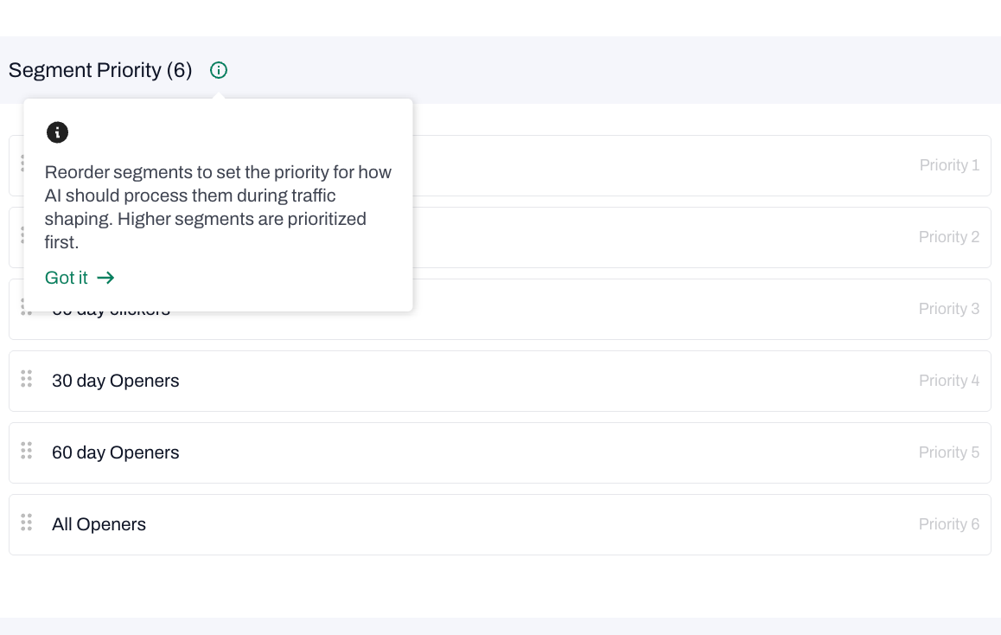This screenshot has height=635, width=1001.
Task: Click drag handle of the Priority 1 row
Action: tap(21, 163)
